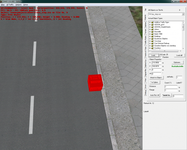This screenshot has height=150, width=187.
Task: Expand the ADDON_gcW tree node
Action: (x=150, y=25)
